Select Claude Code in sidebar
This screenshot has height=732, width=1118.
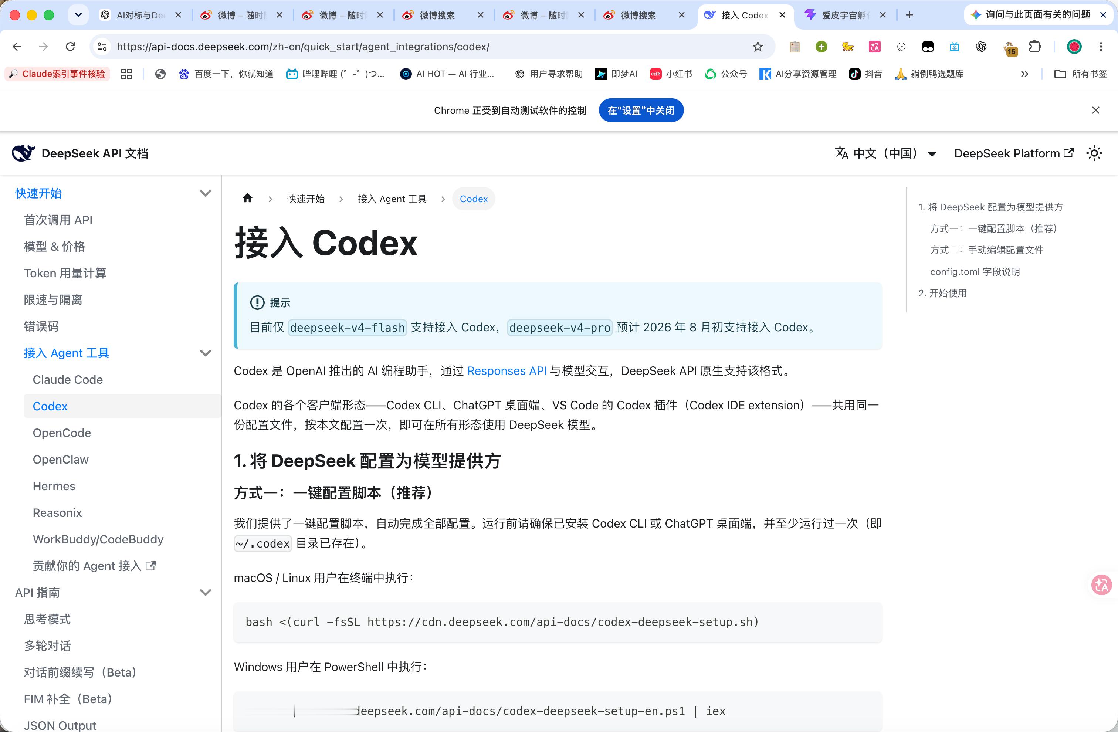68,380
